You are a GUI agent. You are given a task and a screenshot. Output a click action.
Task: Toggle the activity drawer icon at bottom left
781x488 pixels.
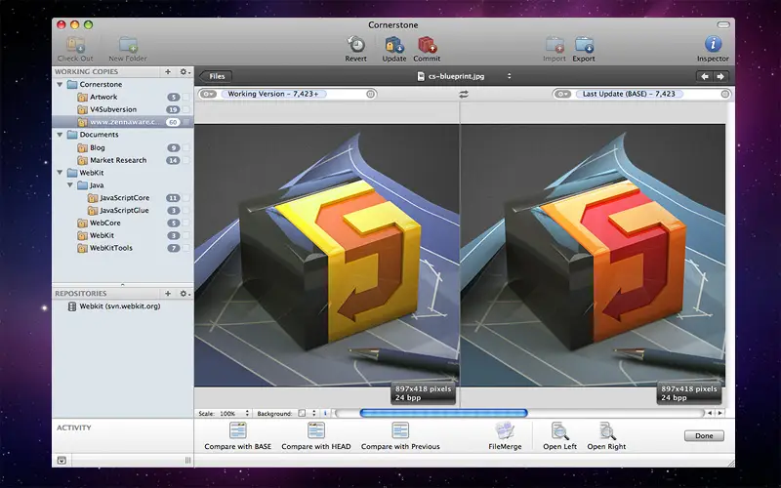coord(62,460)
